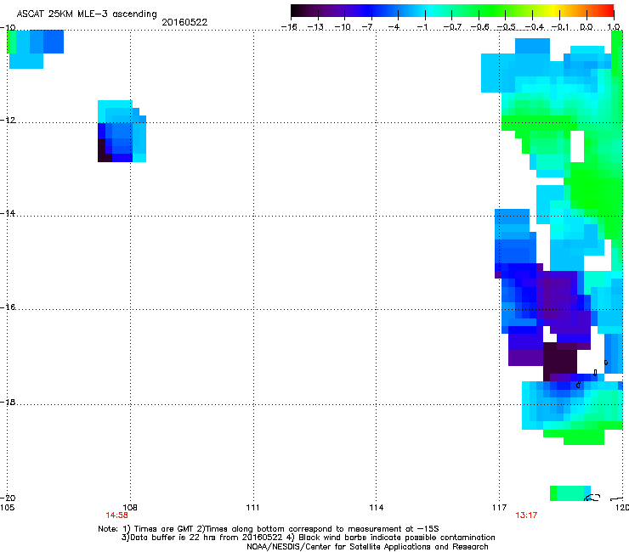
Task: Click the longitude label 117
Action: click(x=500, y=508)
